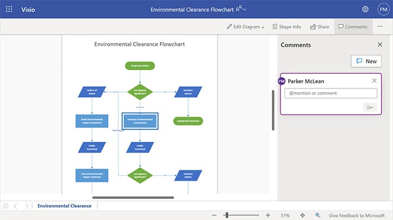Click the send comment arrow
The width and height of the screenshot is (393, 220).
point(370,107)
